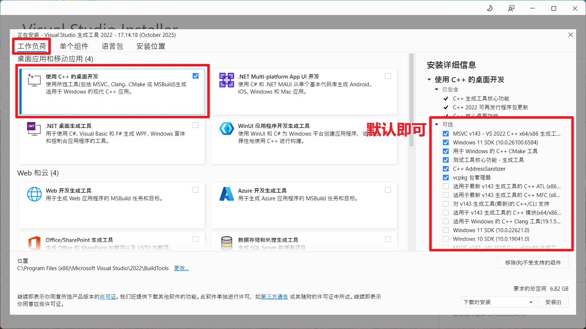
Task: Check the Office/SharePoint 生成工具 workload
Action: 196,239
